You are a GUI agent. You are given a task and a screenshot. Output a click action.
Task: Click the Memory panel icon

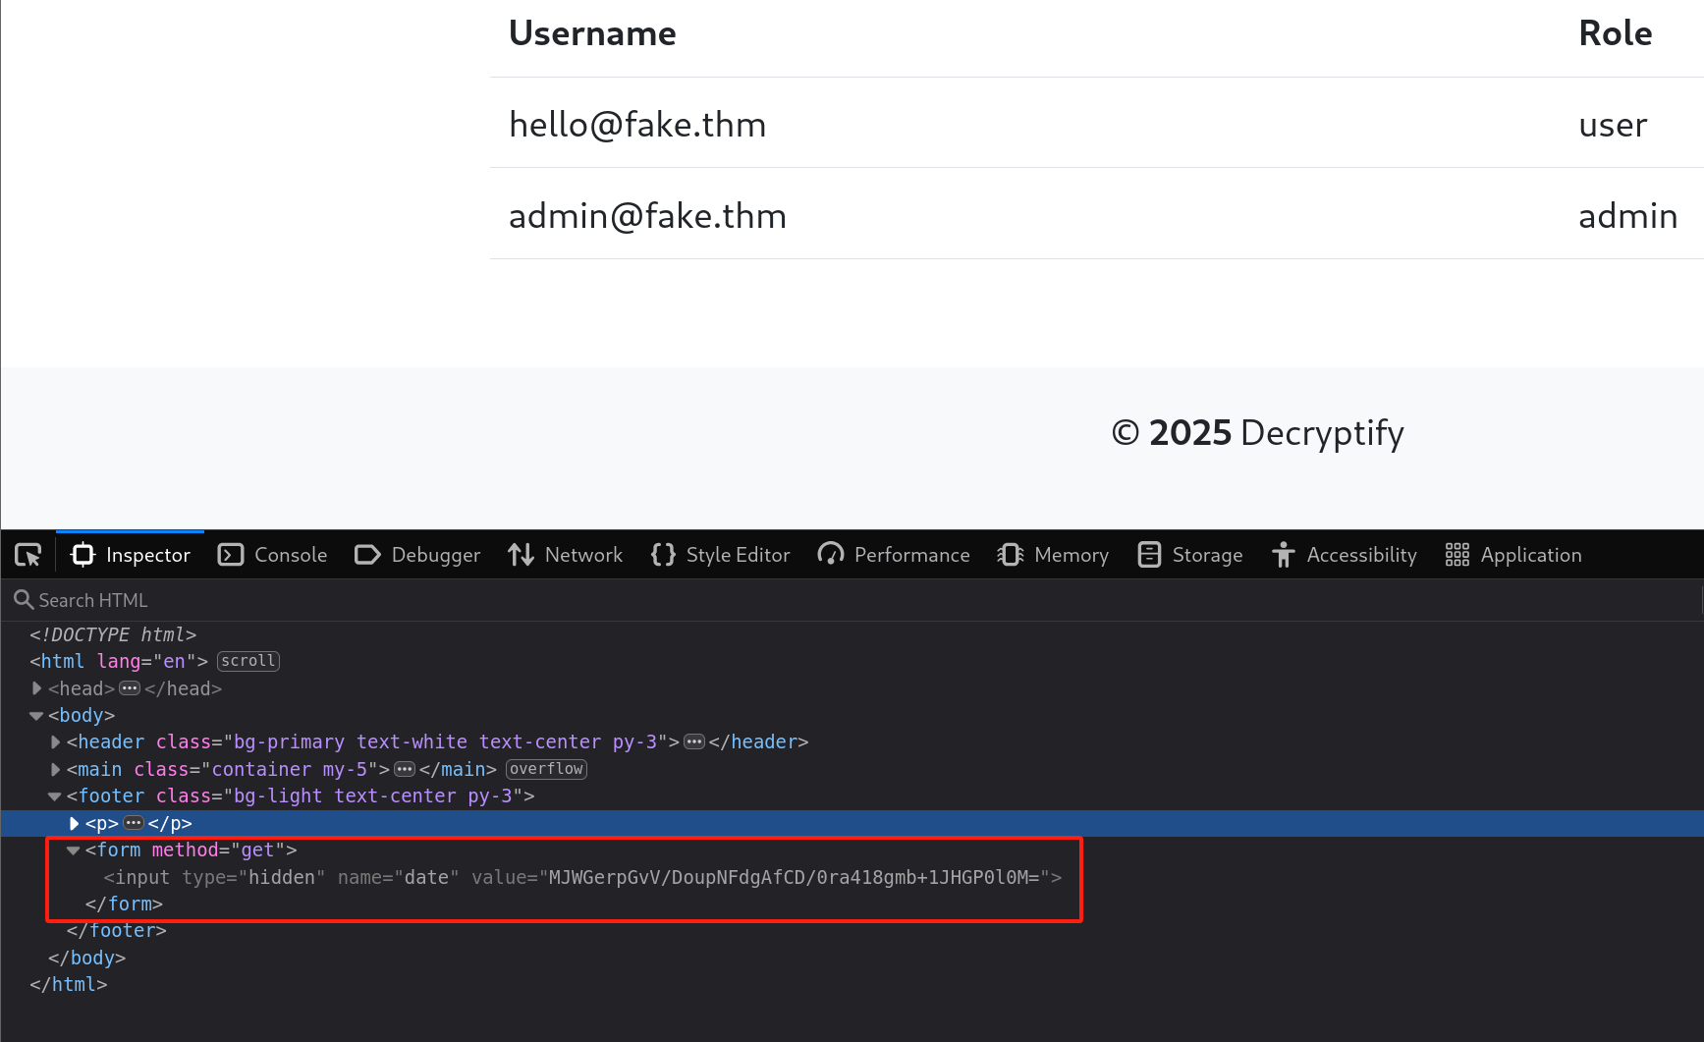click(x=1010, y=554)
